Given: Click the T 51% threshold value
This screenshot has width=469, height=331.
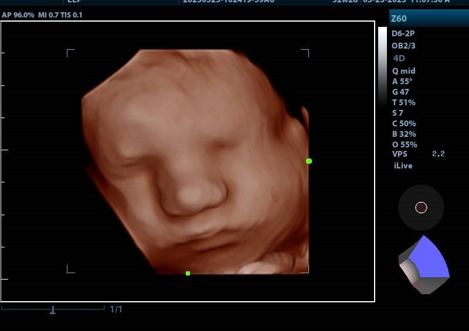Looking at the screenshot, I should (404, 102).
